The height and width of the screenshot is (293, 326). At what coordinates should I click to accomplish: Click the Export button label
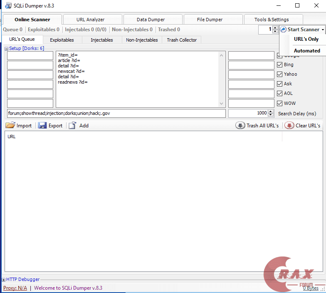coord(56,126)
